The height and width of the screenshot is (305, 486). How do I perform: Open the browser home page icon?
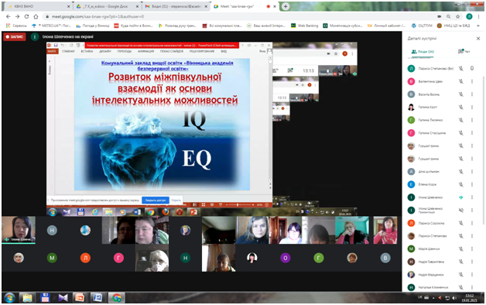(x=36, y=16)
